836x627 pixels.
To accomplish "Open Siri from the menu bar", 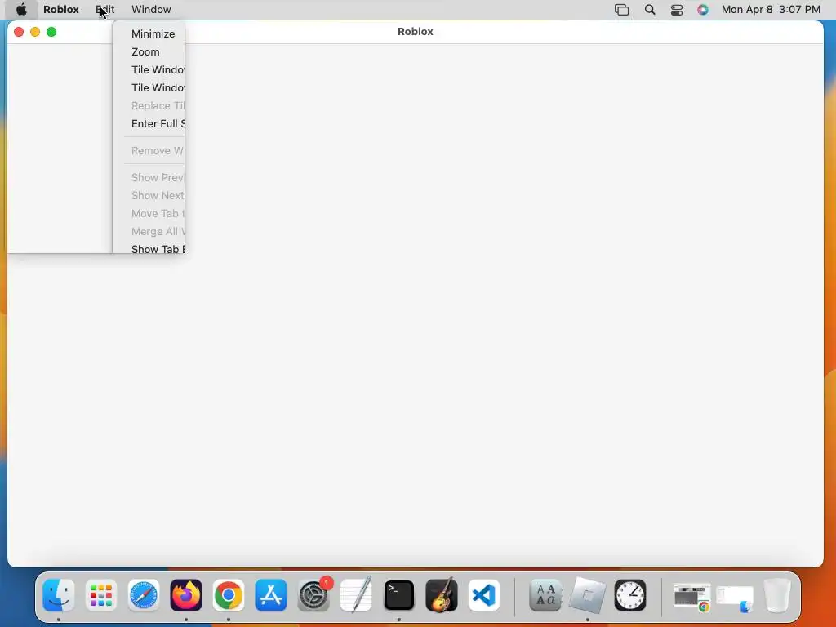I will click(x=703, y=10).
